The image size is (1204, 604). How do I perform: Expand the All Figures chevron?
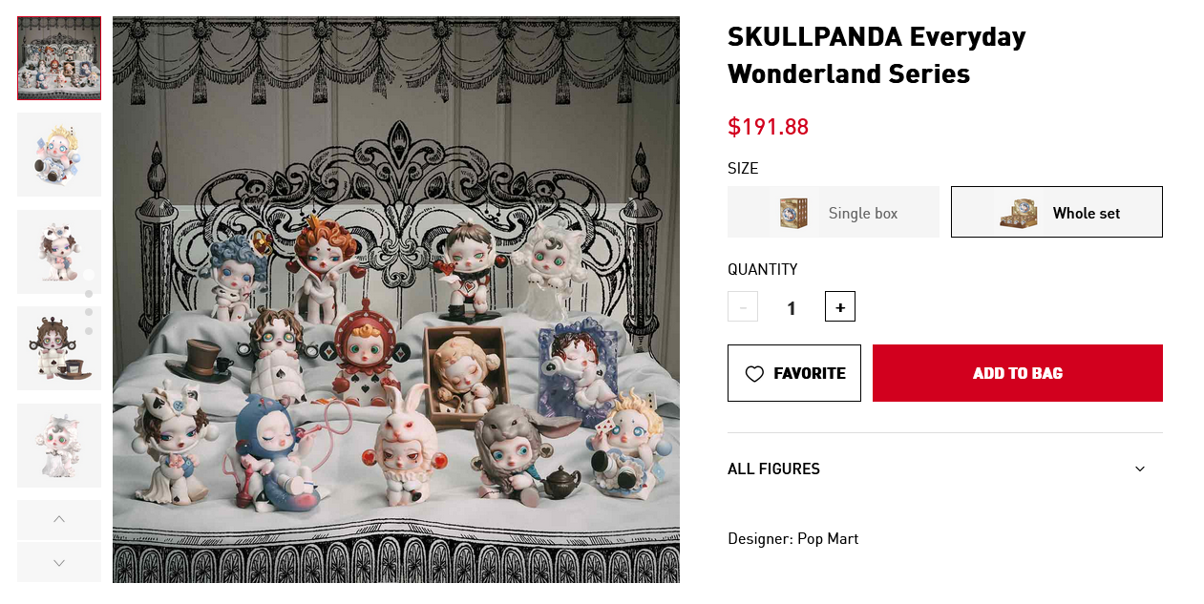(1140, 469)
